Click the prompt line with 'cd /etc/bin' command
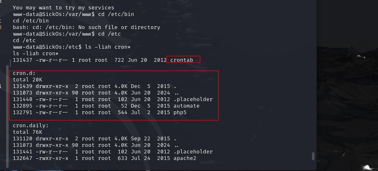 pyautogui.click(x=73, y=14)
